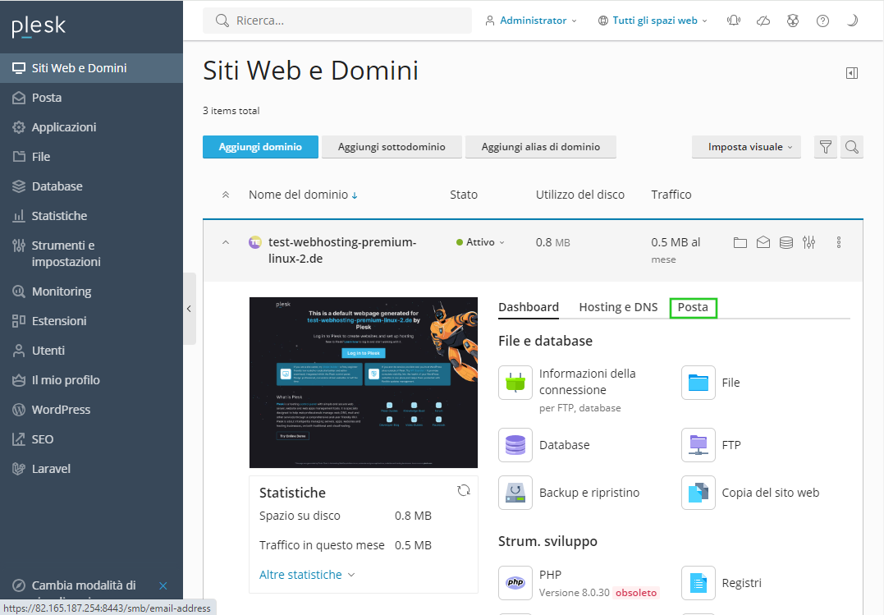Open the File manager tile
884x615 pixels.
[710, 383]
